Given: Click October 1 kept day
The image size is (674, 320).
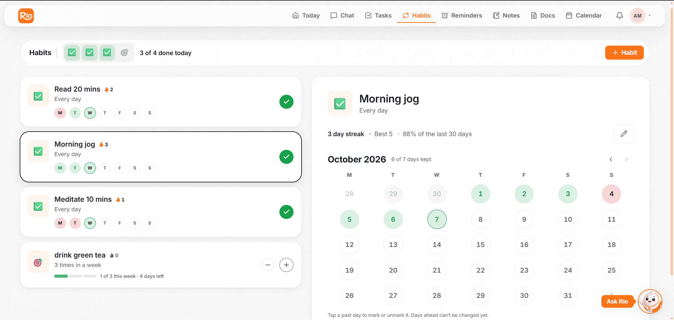Looking at the screenshot, I should [x=480, y=194].
